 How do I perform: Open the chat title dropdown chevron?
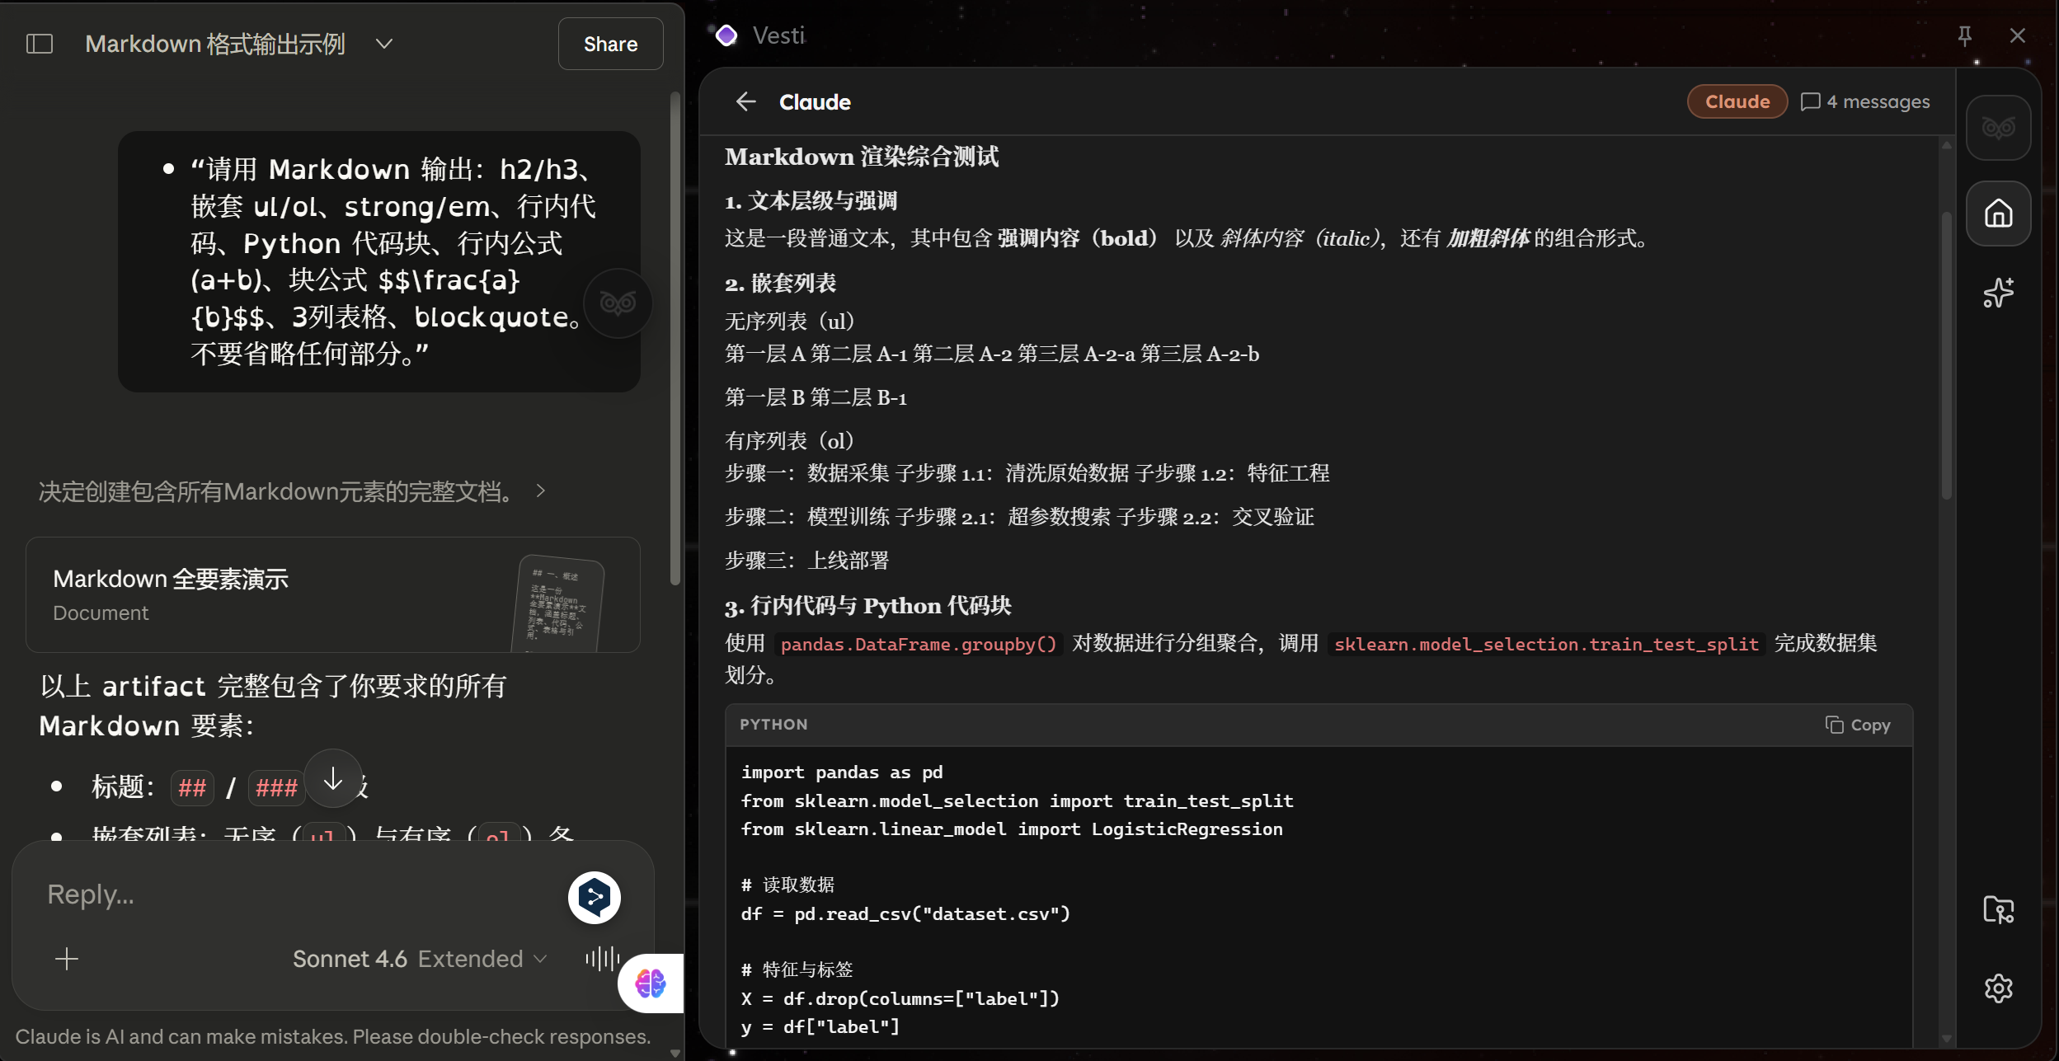(384, 44)
